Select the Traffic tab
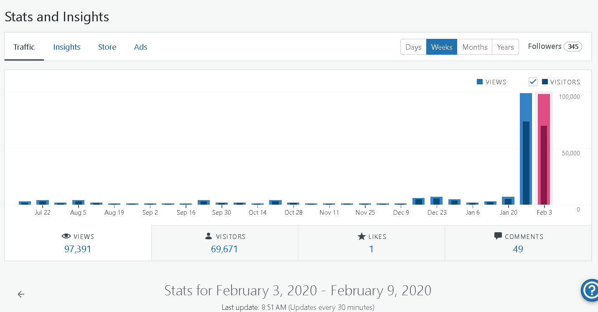 click(24, 47)
